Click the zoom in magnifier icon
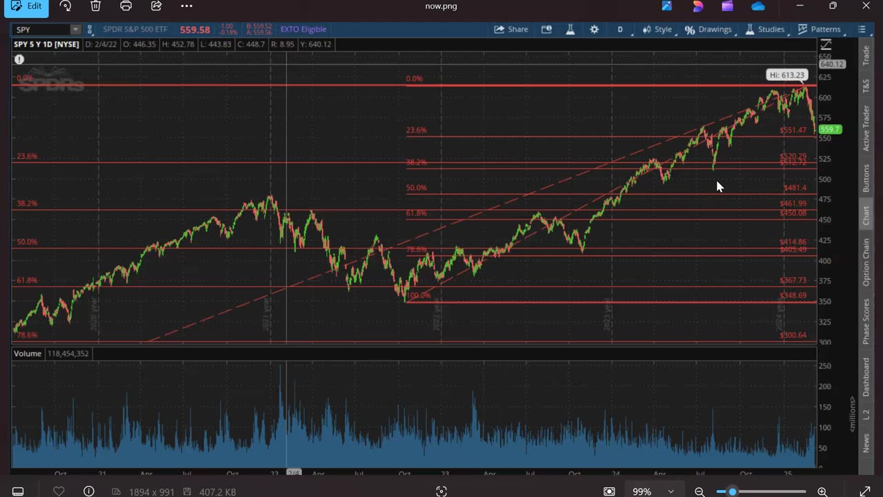The image size is (883, 497). point(822,491)
